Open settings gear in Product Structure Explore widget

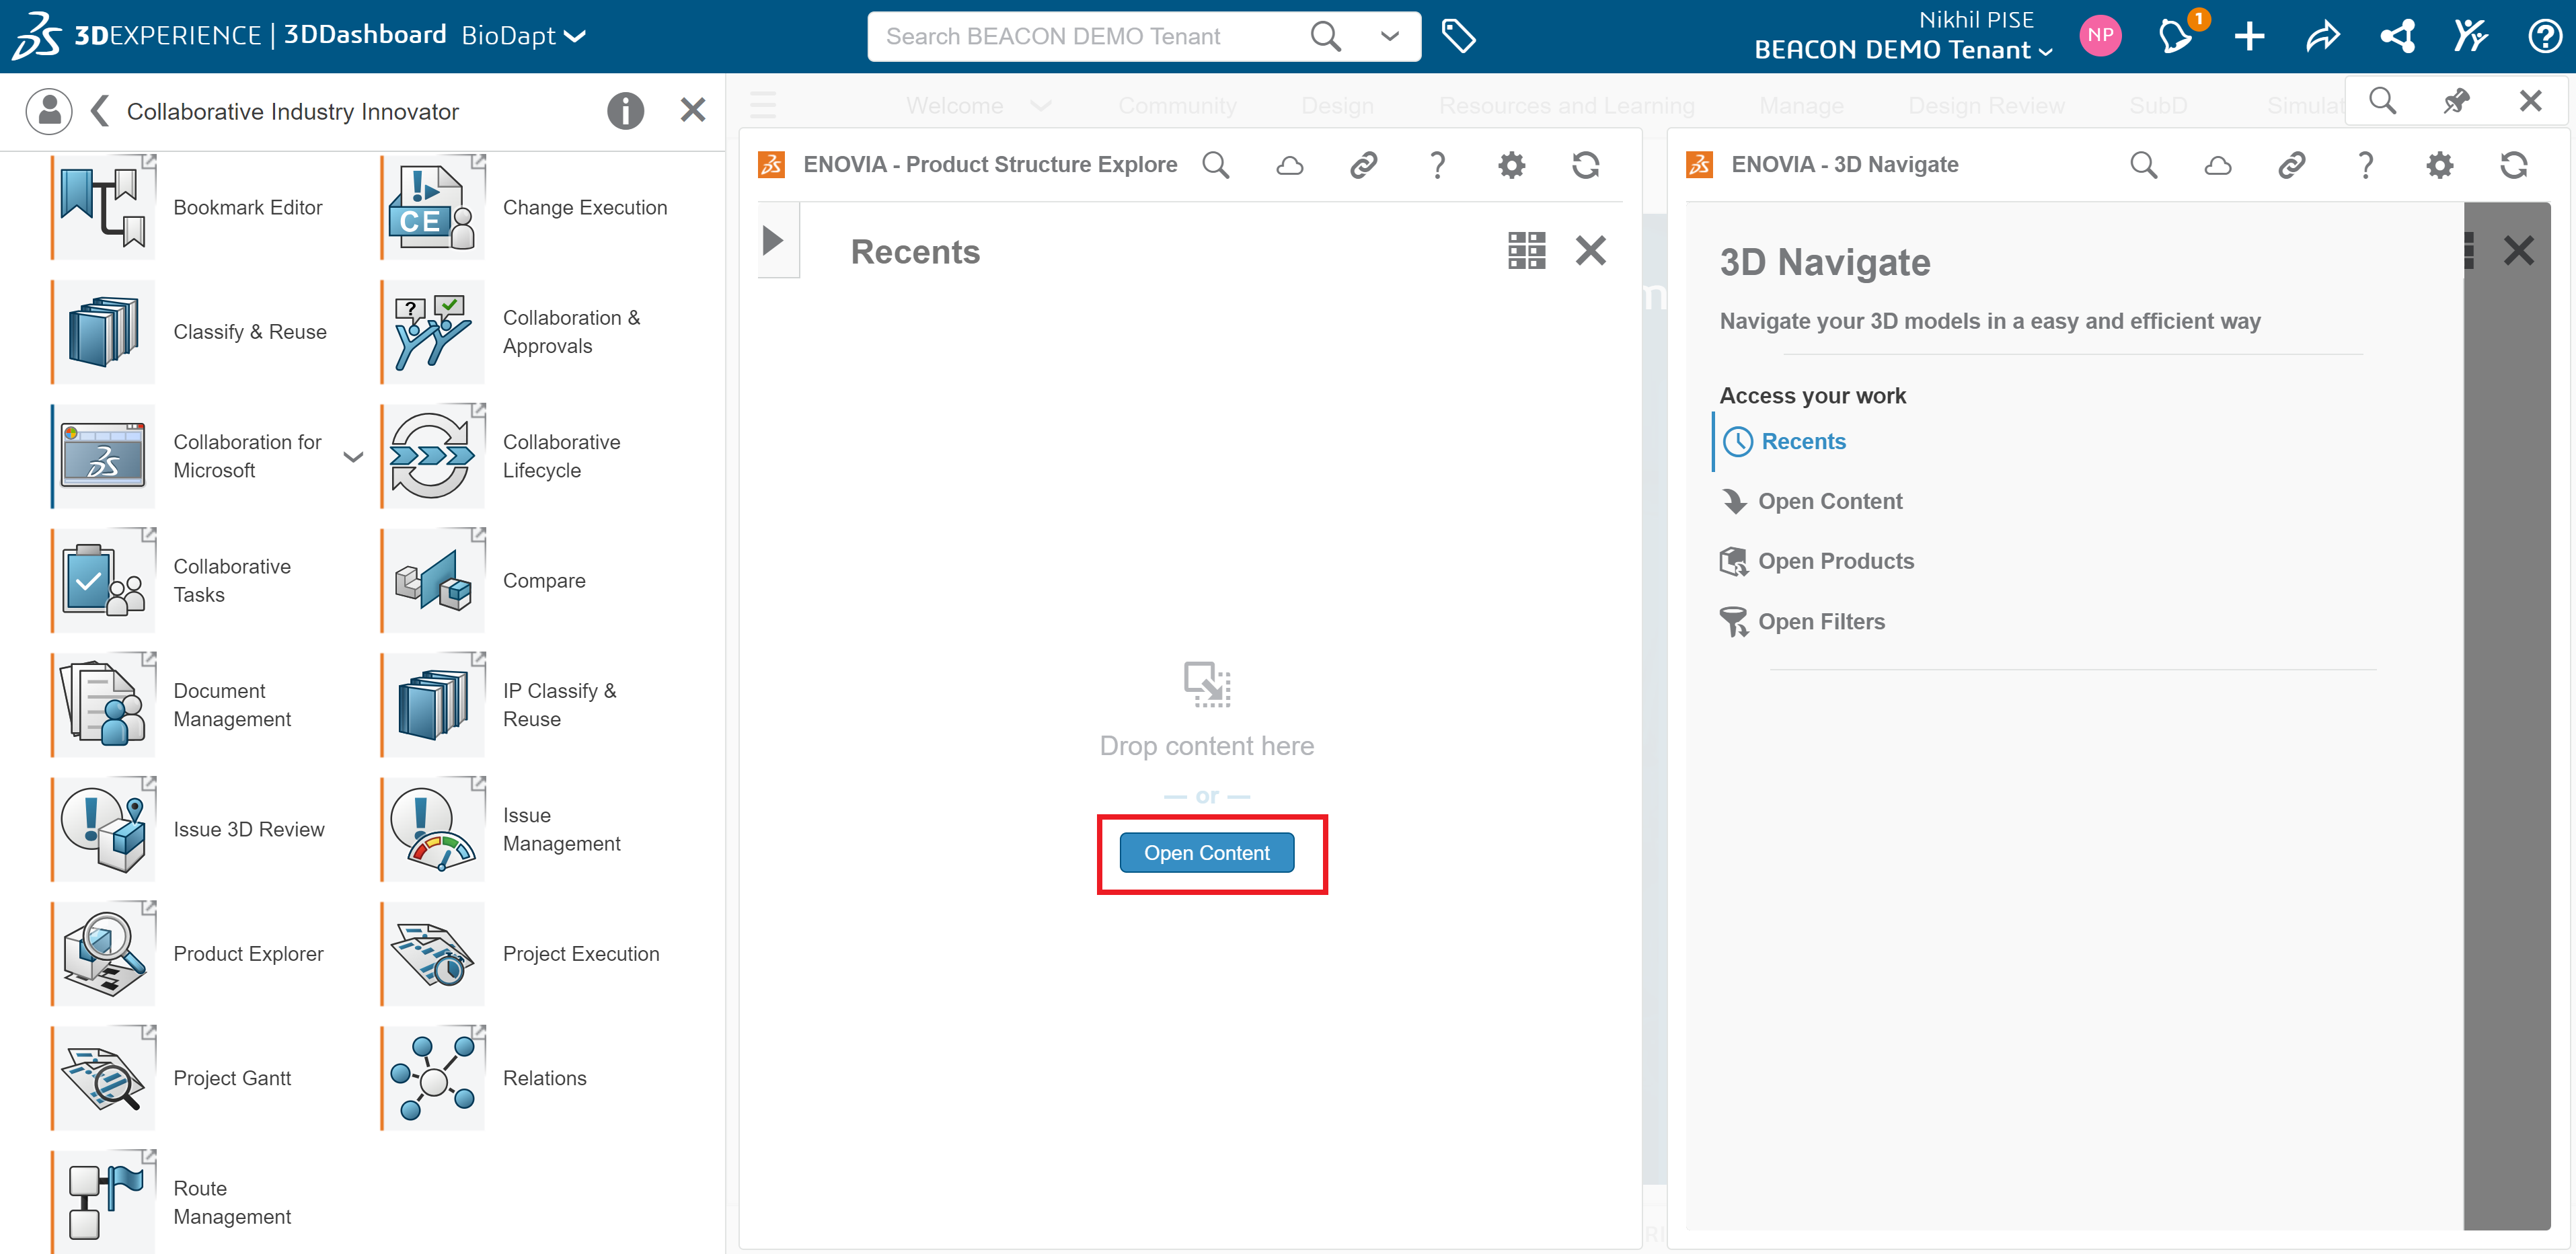1512,165
